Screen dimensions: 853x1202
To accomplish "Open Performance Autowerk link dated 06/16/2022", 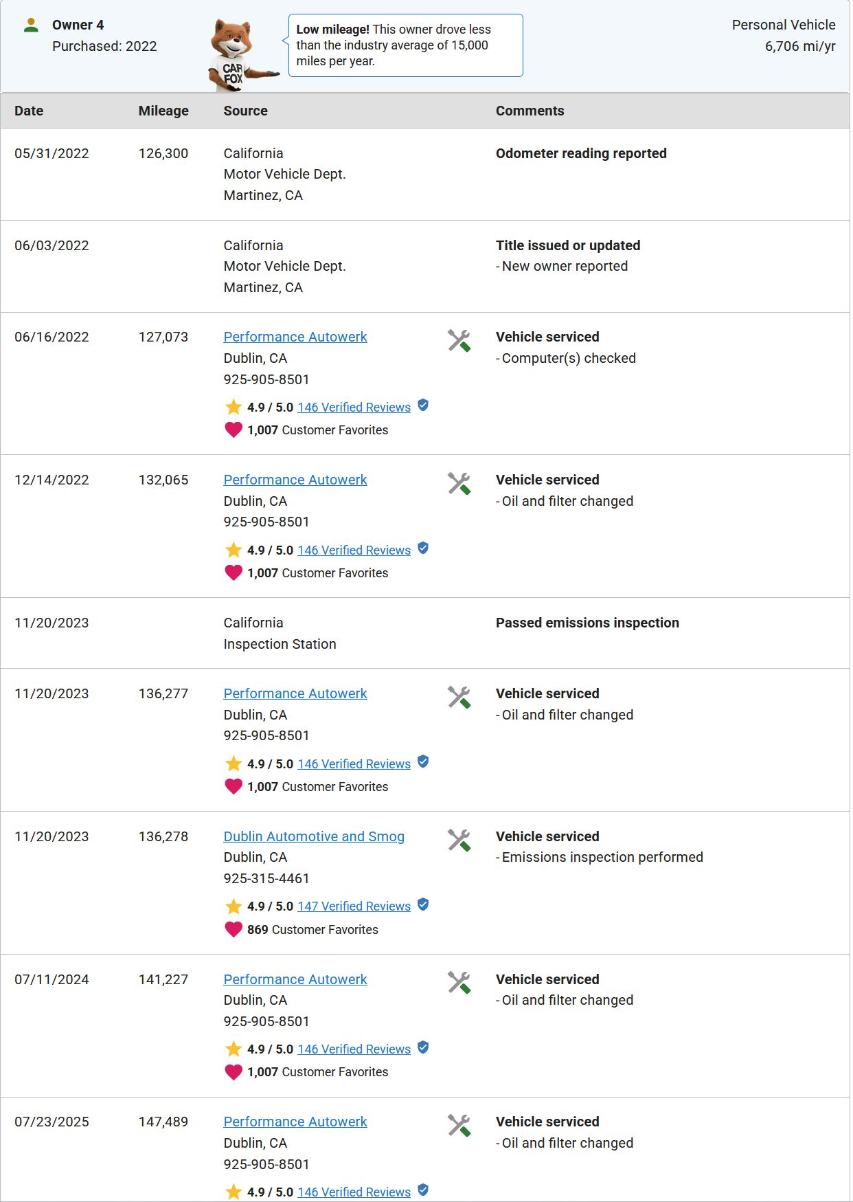I will tap(295, 337).
